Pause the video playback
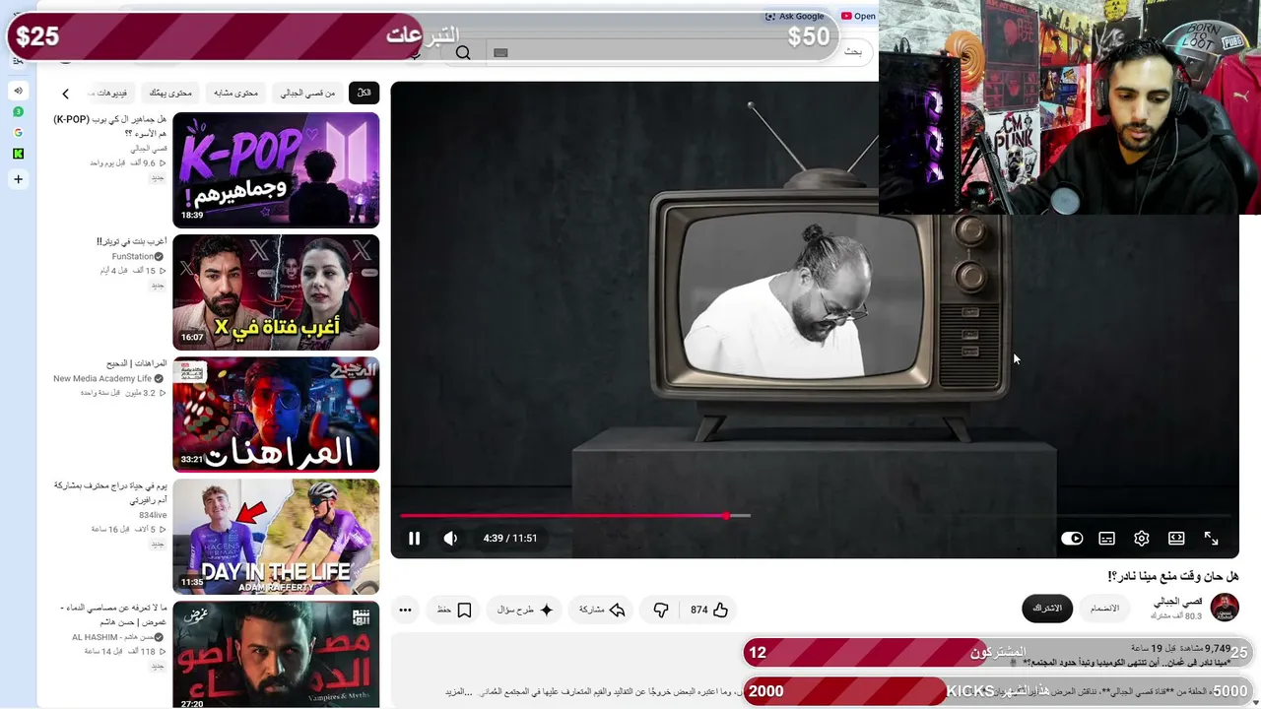Screen dimensions: 1261x709 click(x=414, y=539)
